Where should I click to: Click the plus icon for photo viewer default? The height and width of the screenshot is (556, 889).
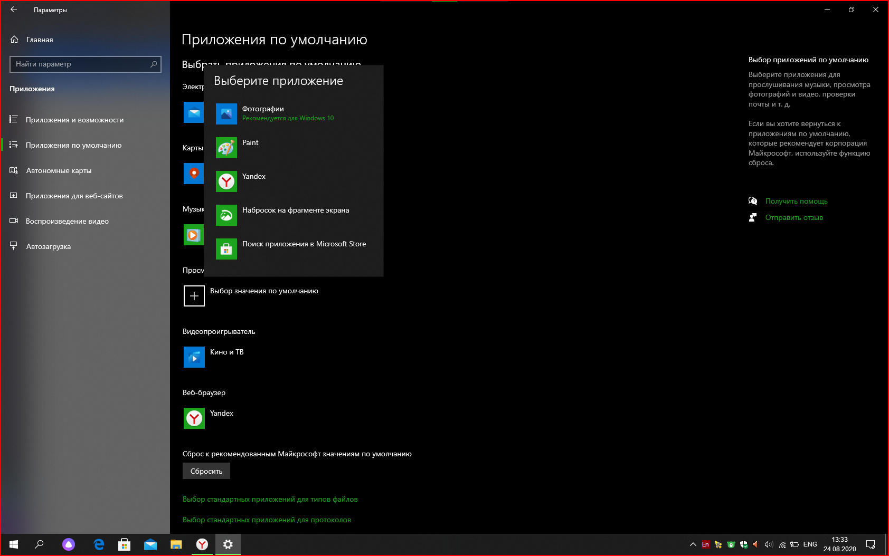tap(194, 296)
